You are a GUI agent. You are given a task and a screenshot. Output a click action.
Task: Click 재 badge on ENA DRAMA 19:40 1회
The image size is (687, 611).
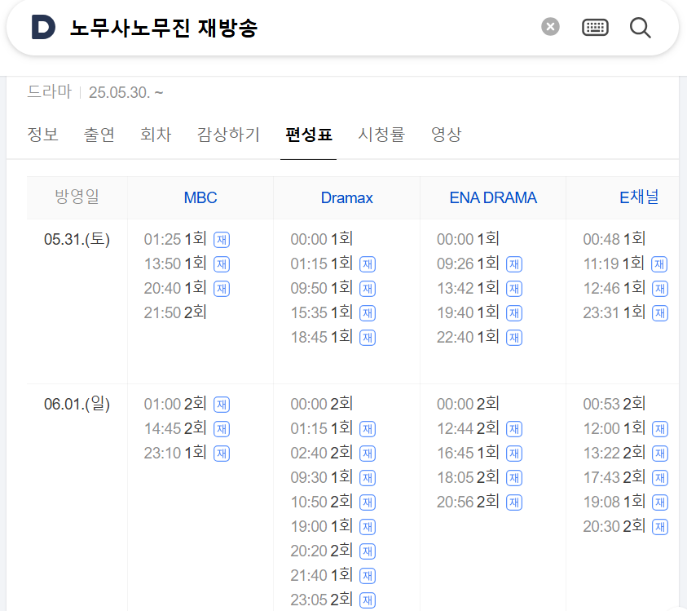tap(514, 313)
